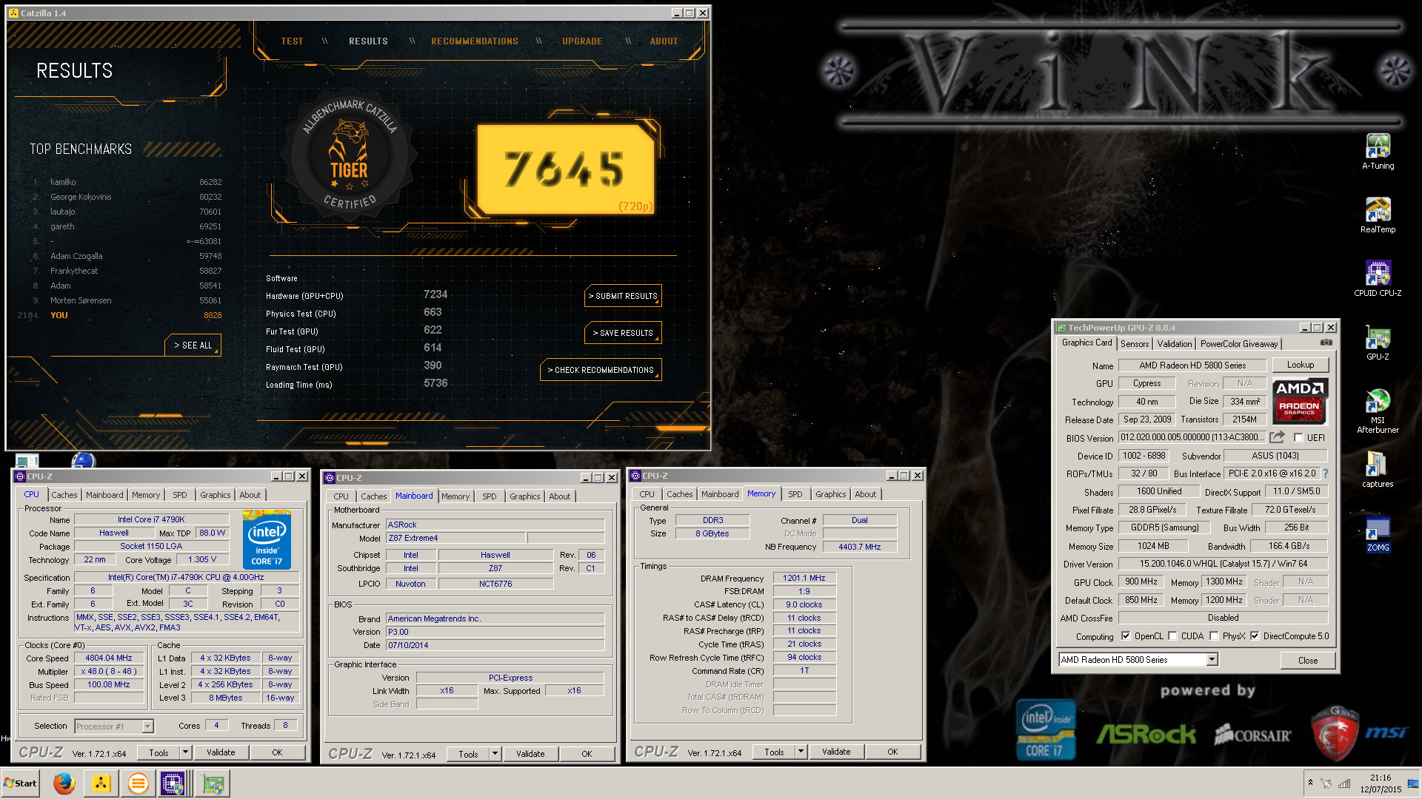Expand Tools dropdown arrow in CPU-Z CPU window

point(185,752)
